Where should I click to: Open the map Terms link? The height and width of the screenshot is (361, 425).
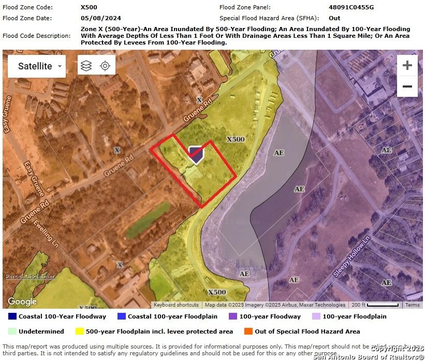[x=413, y=305]
